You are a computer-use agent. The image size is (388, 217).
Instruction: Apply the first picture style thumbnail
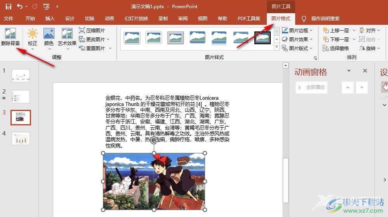pos(132,38)
